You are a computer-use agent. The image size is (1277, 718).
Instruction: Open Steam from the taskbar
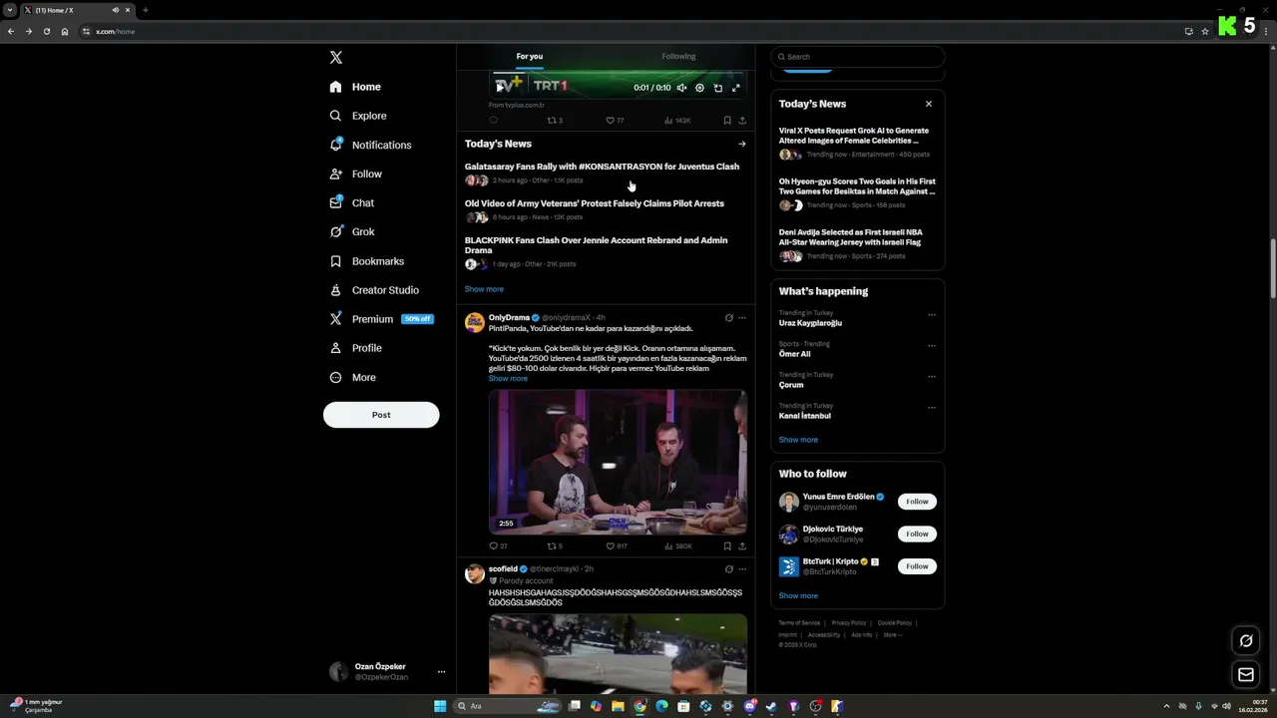pos(771,706)
